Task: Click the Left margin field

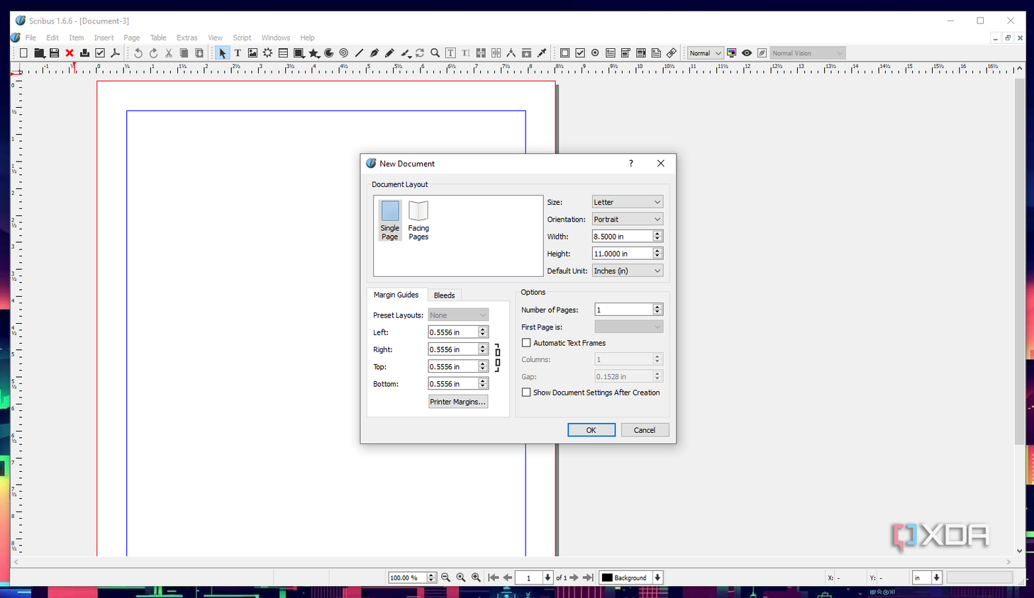Action: click(452, 332)
